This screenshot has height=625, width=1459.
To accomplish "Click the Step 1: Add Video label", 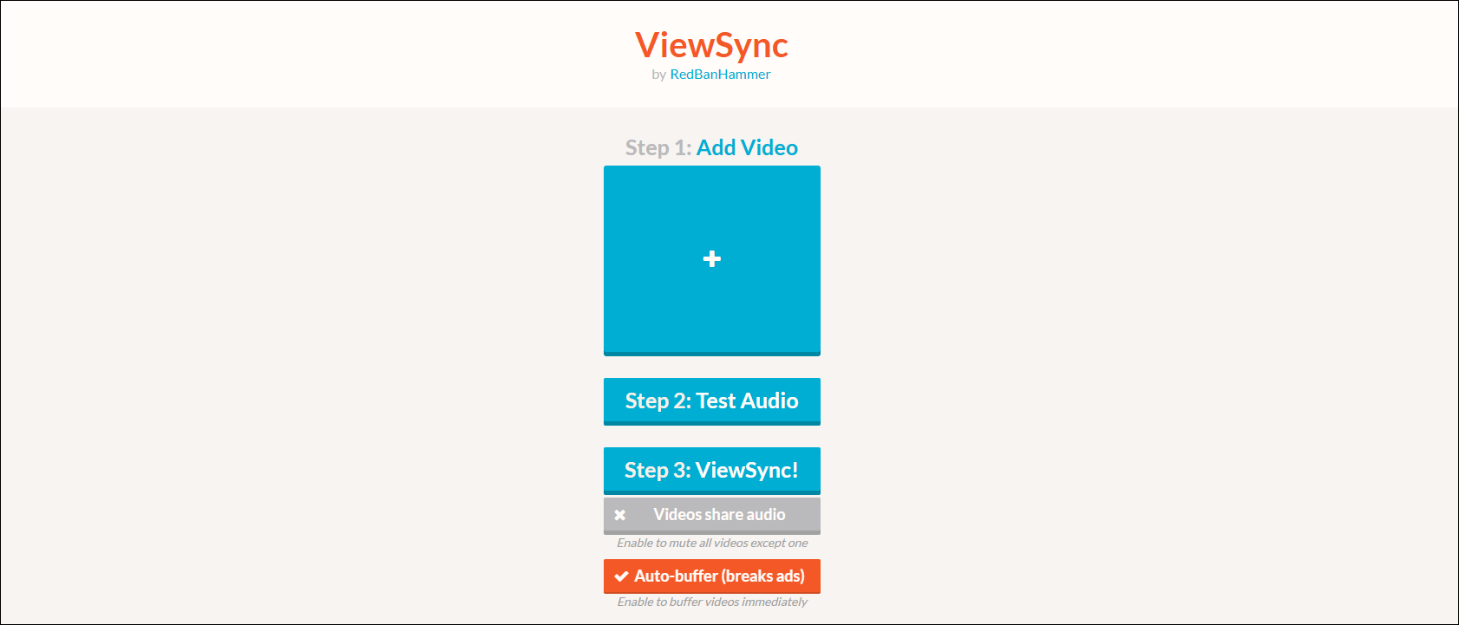I will (x=710, y=147).
